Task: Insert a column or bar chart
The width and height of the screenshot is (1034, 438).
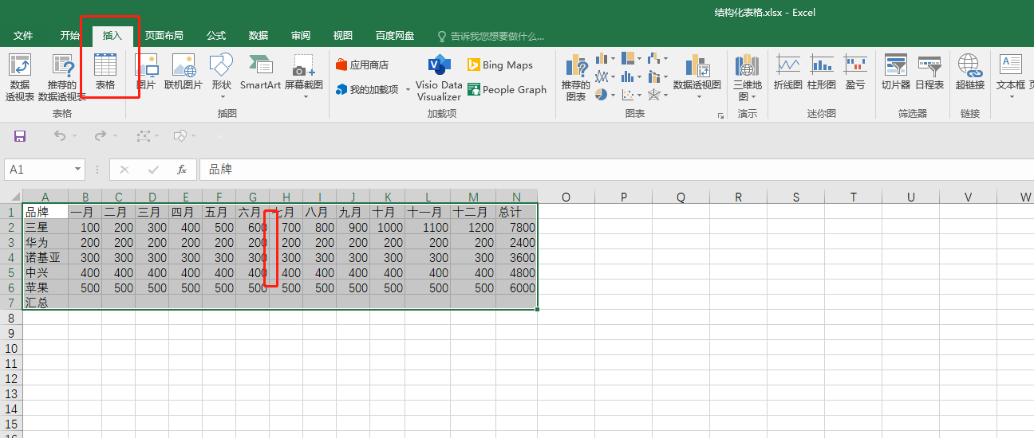Action: pos(606,59)
